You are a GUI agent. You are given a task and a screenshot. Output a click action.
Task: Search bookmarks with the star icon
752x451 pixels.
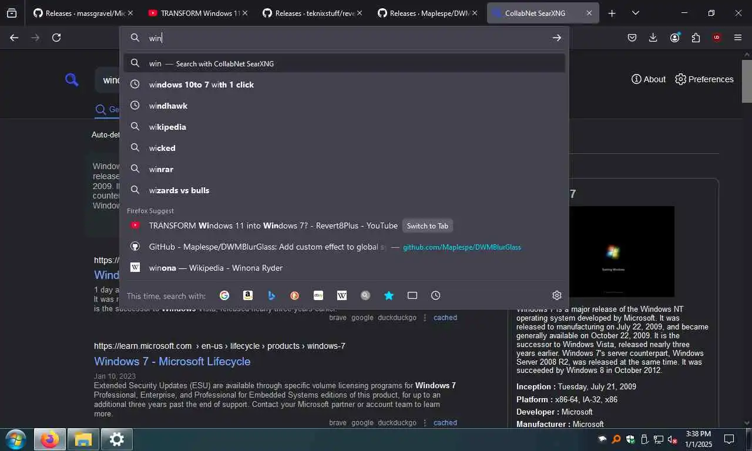[389, 295]
